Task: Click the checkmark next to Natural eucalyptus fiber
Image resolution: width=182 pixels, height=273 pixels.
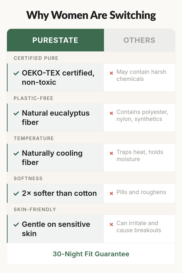Action: tap(16, 113)
